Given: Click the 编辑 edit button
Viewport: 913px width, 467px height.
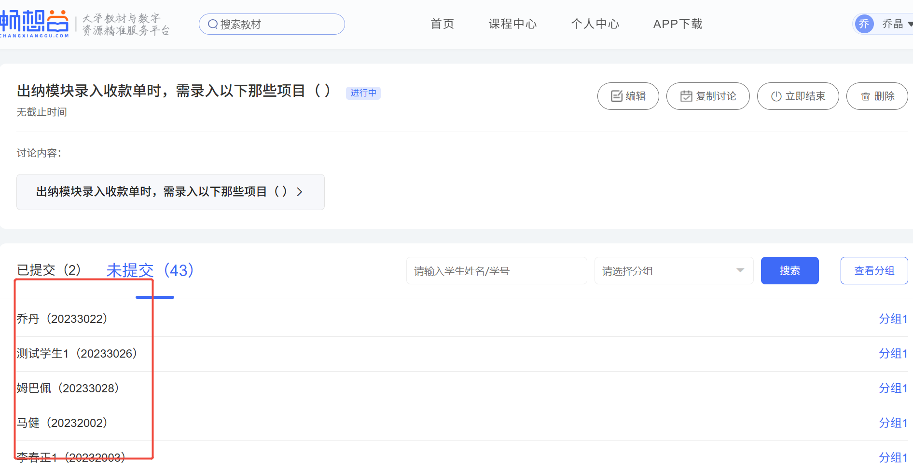Looking at the screenshot, I should tap(628, 96).
